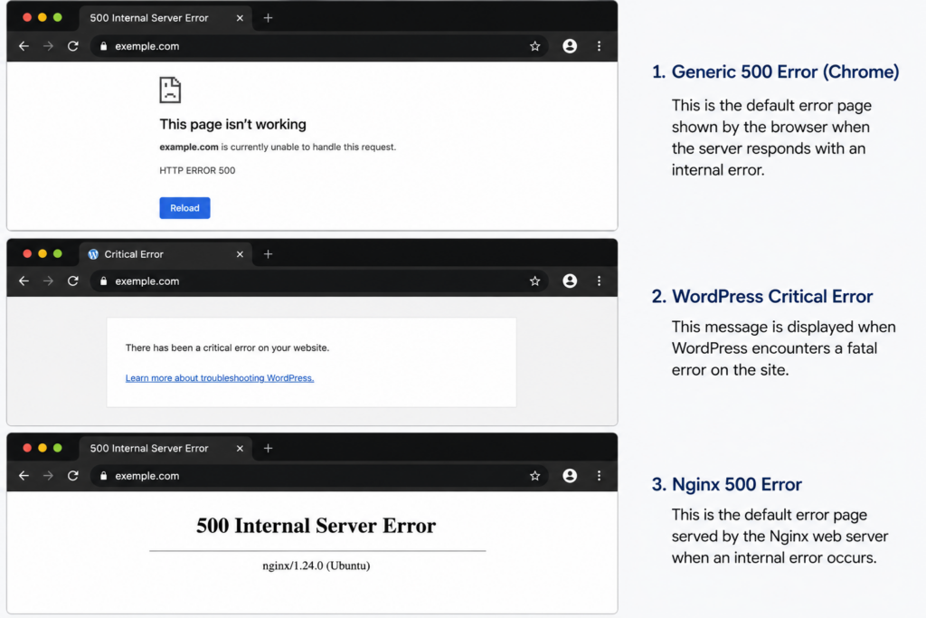Close the Critical Error tab
The width and height of the screenshot is (926, 618).
(240, 254)
